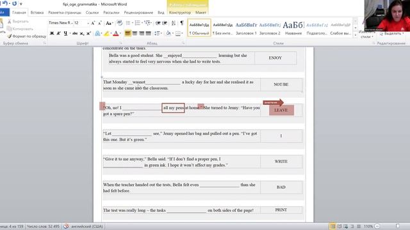Open the Ссылки tab
The image size is (410, 230).
(92, 13)
